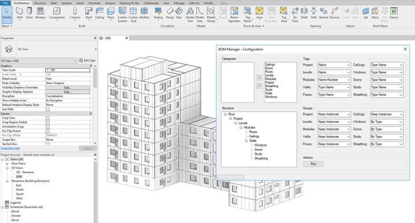The height and width of the screenshot is (223, 415).
Task: Select the Stair tool
Action: (179, 13)
